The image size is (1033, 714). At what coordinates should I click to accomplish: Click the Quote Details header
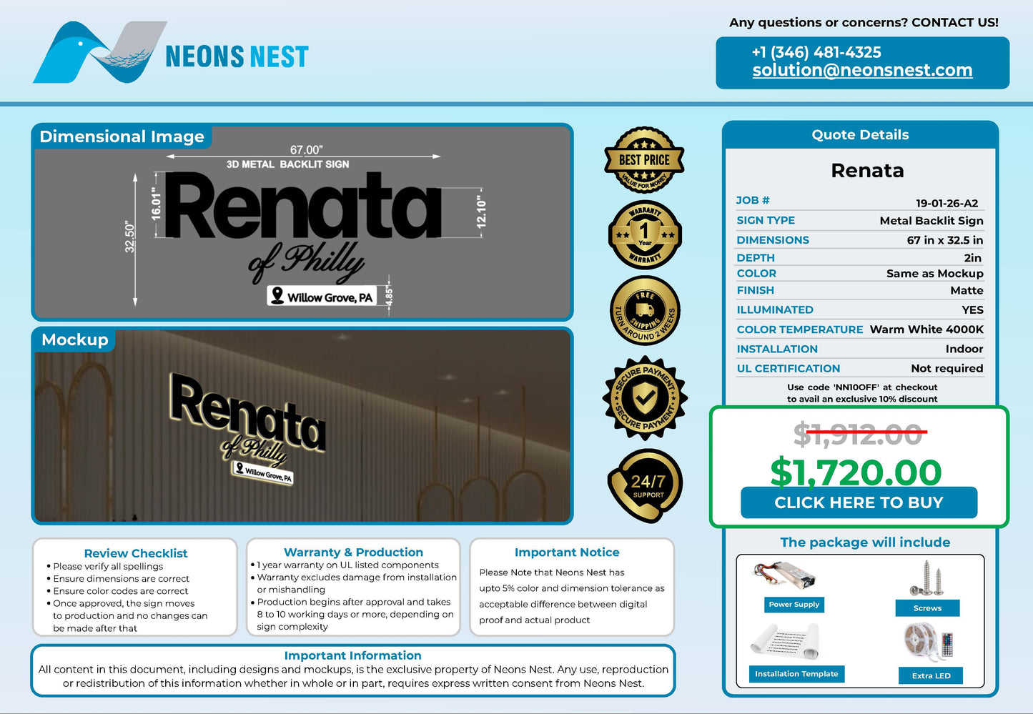860,134
